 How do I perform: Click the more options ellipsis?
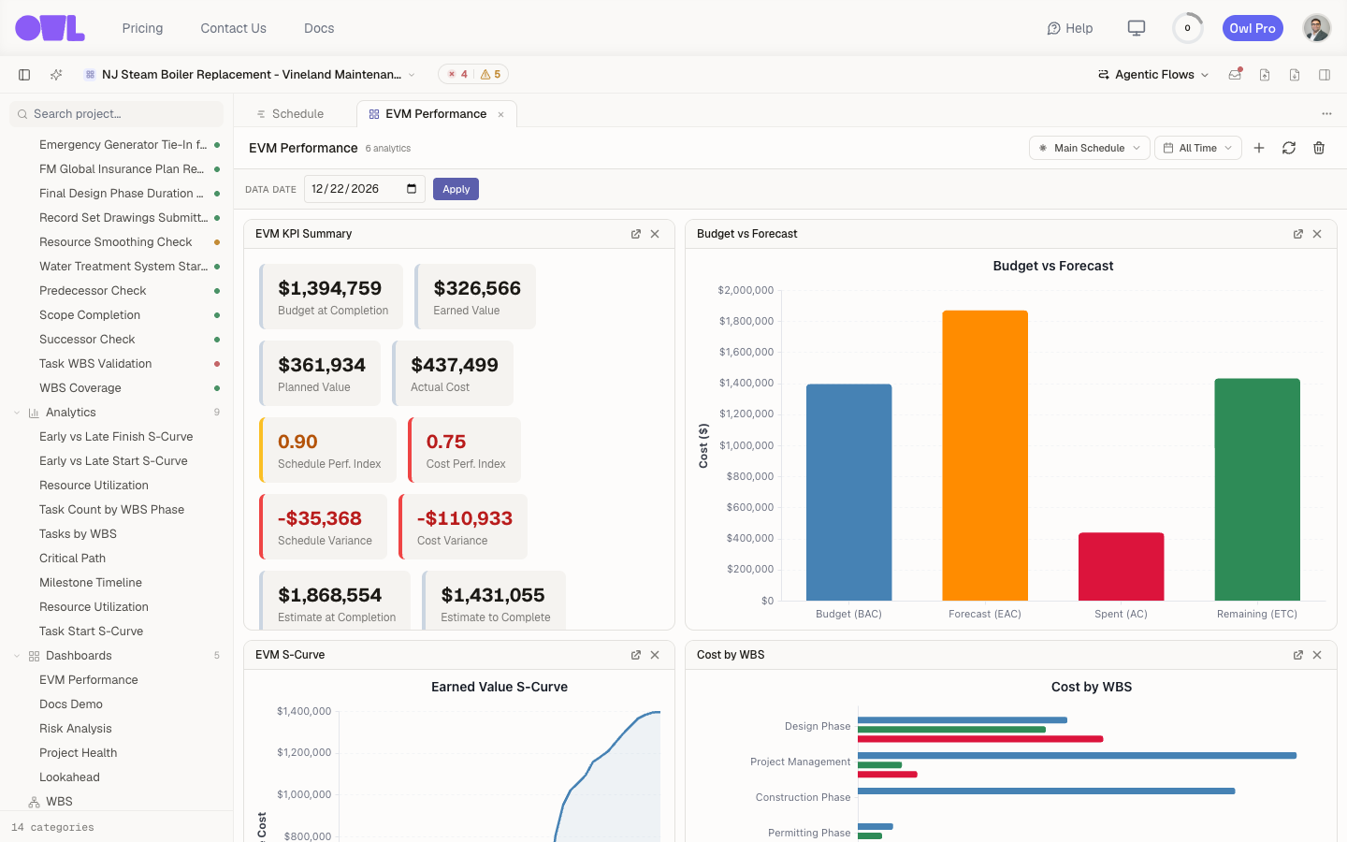point(1326,114)
